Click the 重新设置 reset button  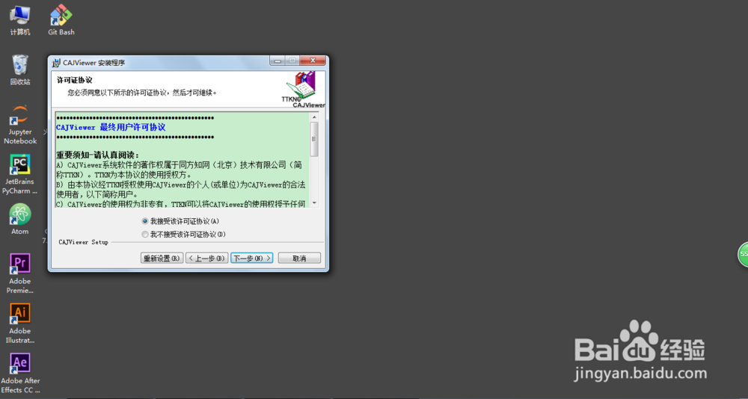(x=162, y=259)
